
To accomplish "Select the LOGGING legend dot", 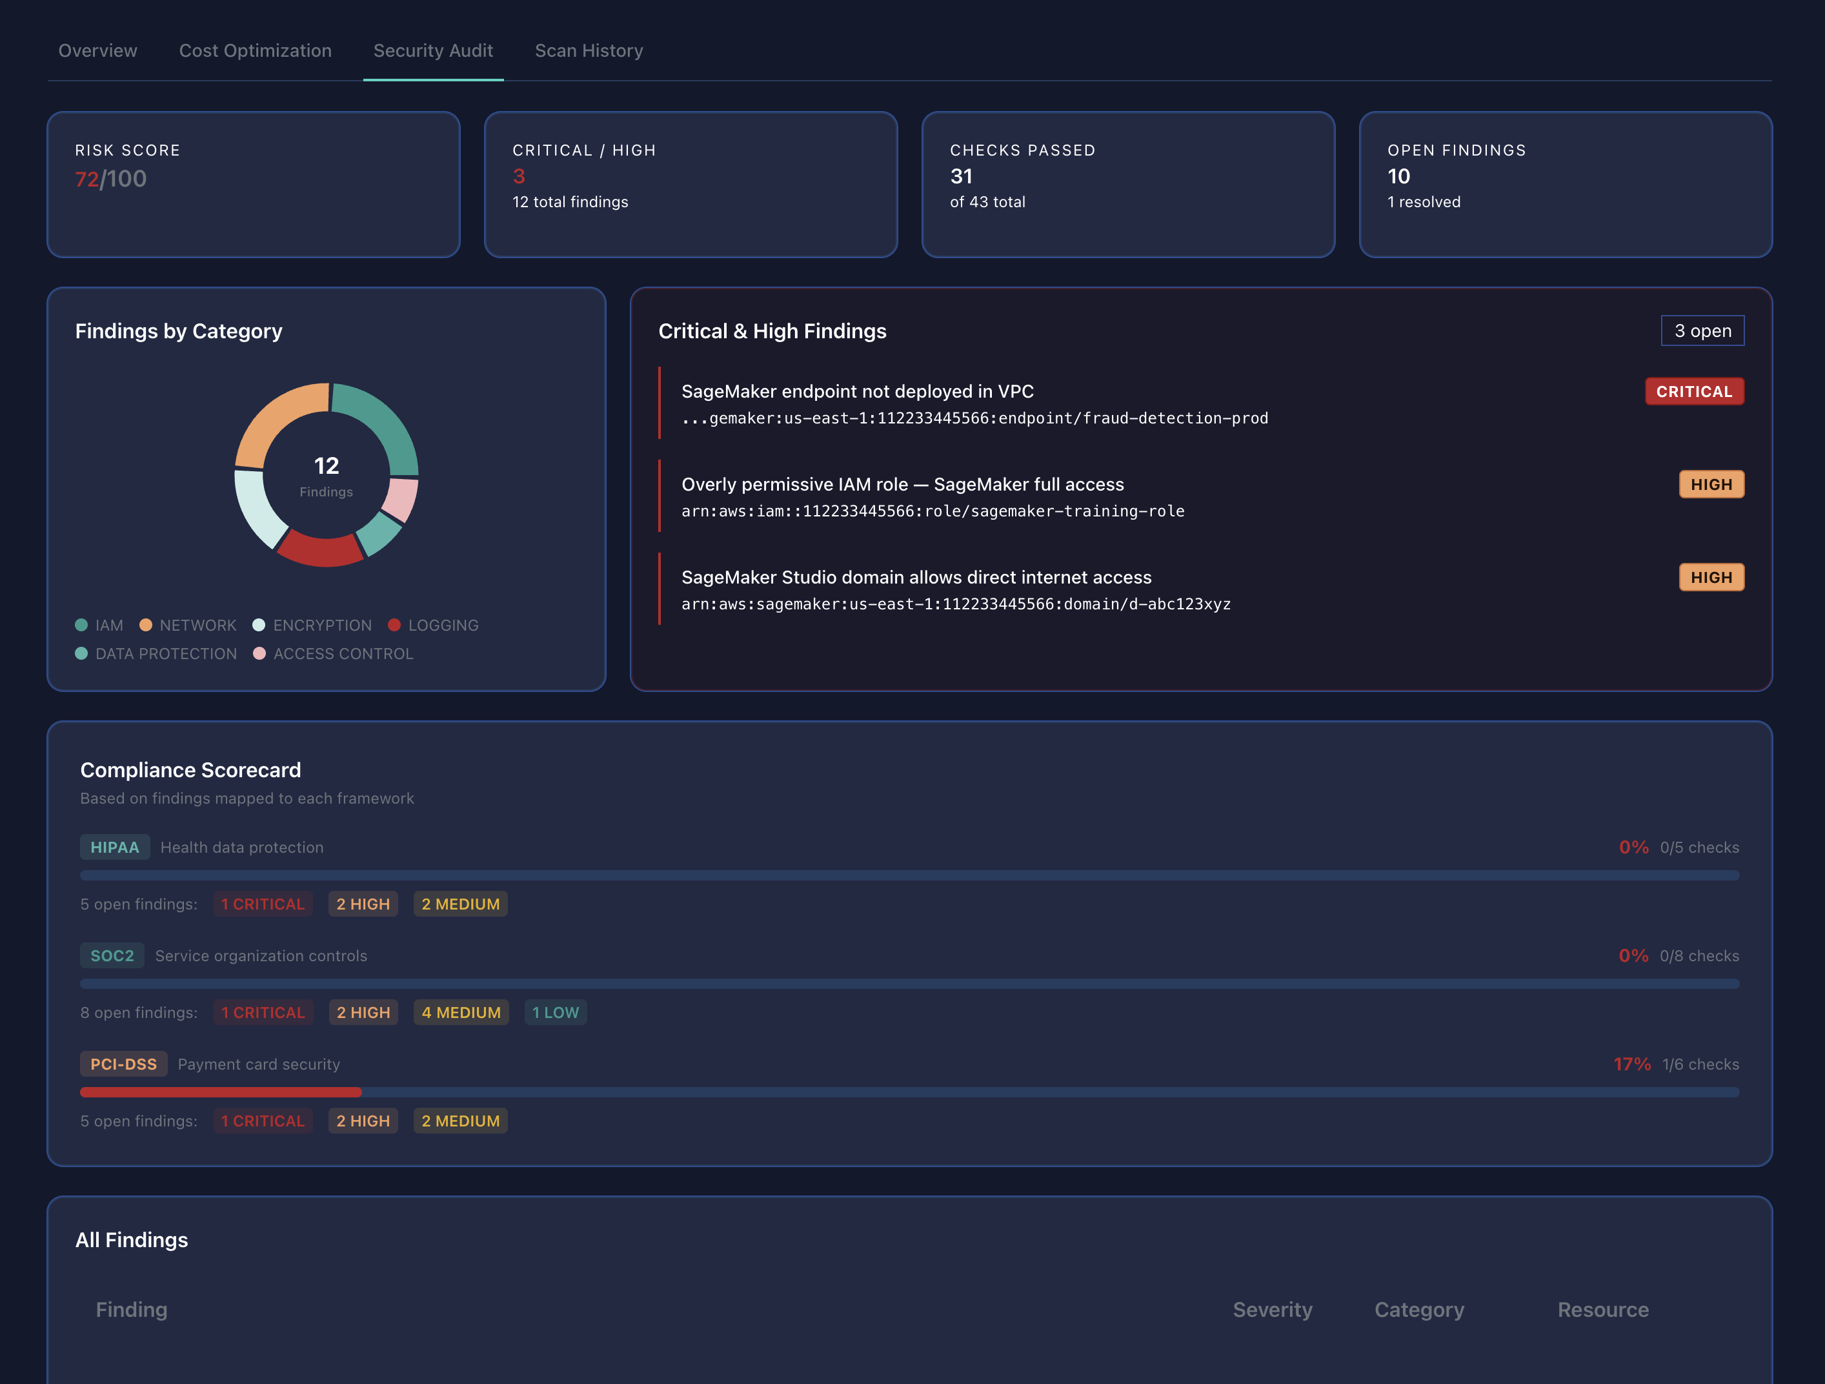I will [x=396, y=625].
